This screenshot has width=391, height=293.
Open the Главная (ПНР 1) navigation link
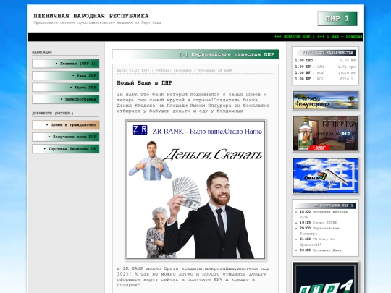[66, 64]
